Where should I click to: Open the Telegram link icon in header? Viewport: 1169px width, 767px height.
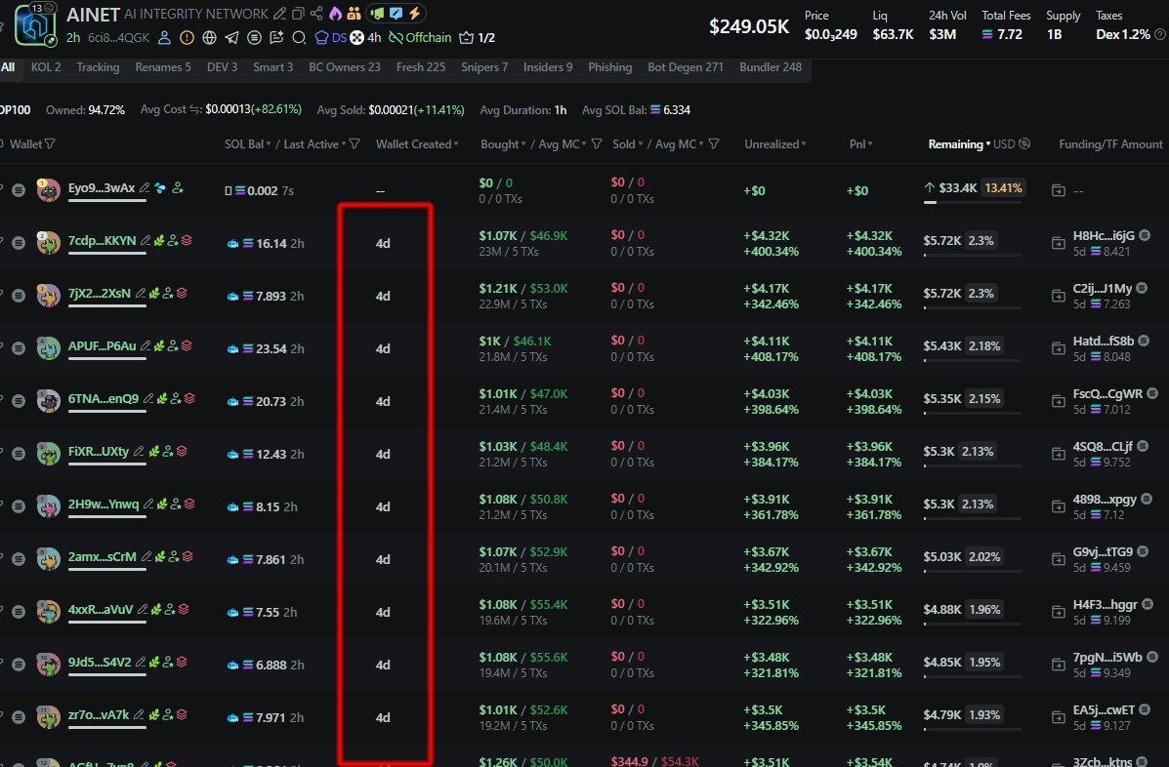pyautogui.click(x=231, y=38)
